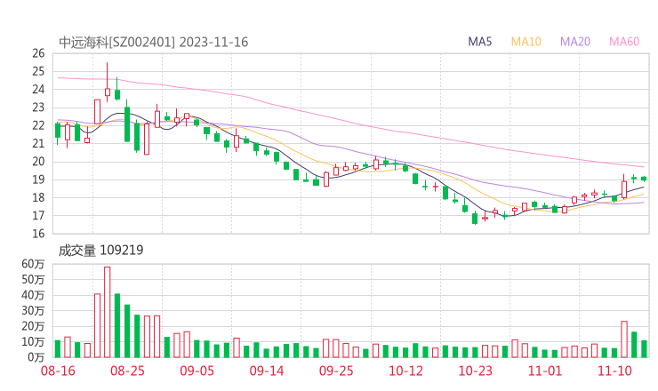Image resolution: width=658 pixels, height=391 pixels.
Task: Click the price axis value 25
Action: tap(38, 71)
